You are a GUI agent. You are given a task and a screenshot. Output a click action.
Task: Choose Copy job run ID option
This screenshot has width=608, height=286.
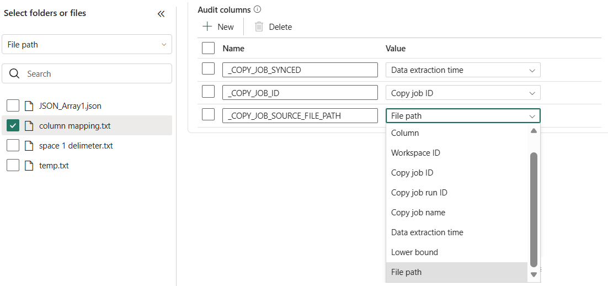[457, 193]
